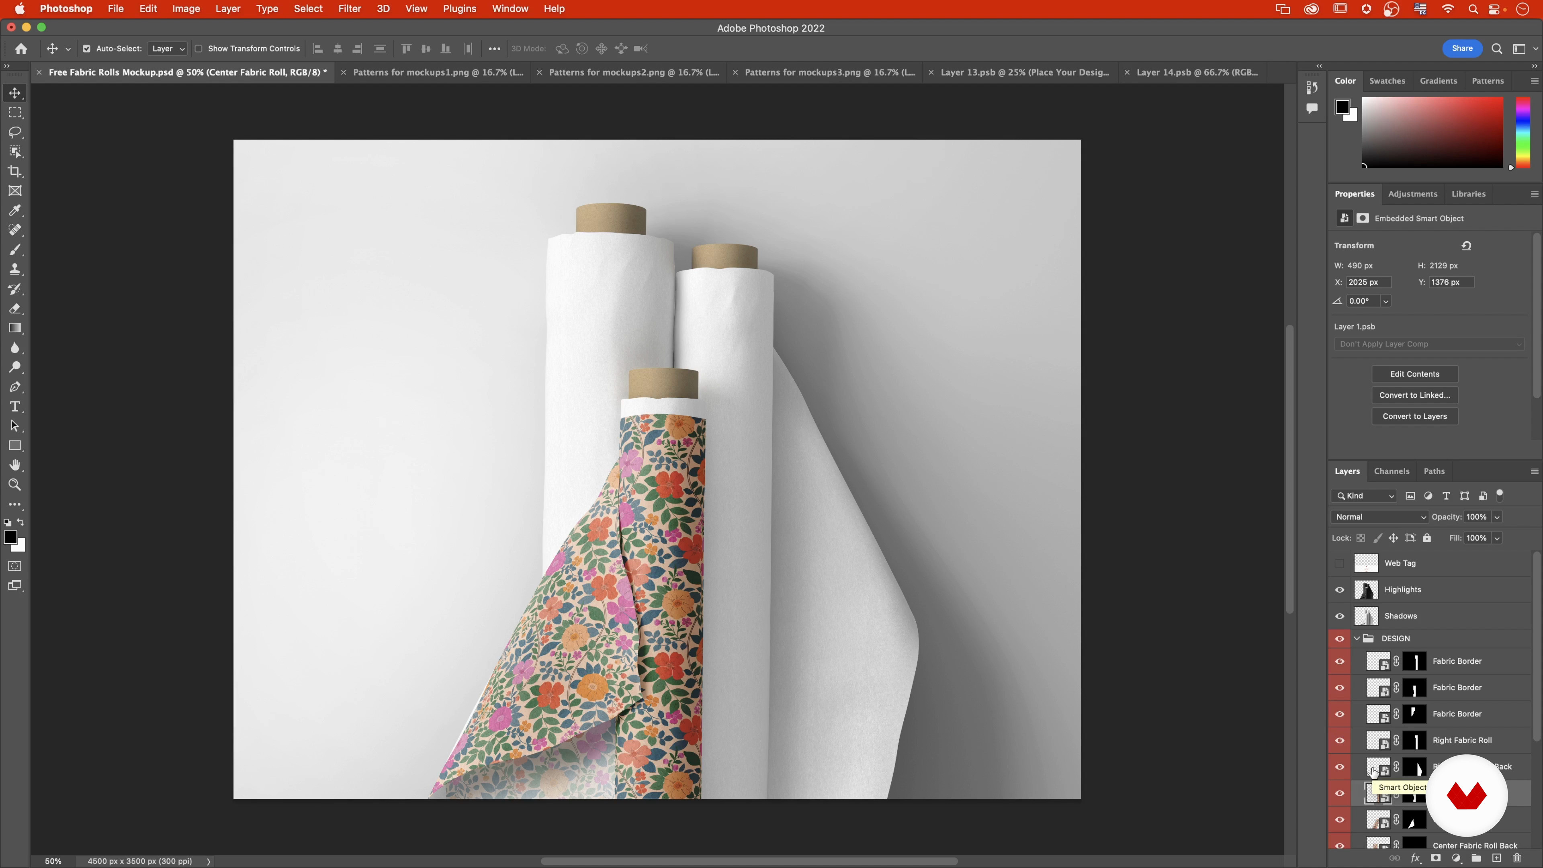The height and width of the screenshot is (868, 1543).
Task: Select the Blur tool
Action: 15,348
